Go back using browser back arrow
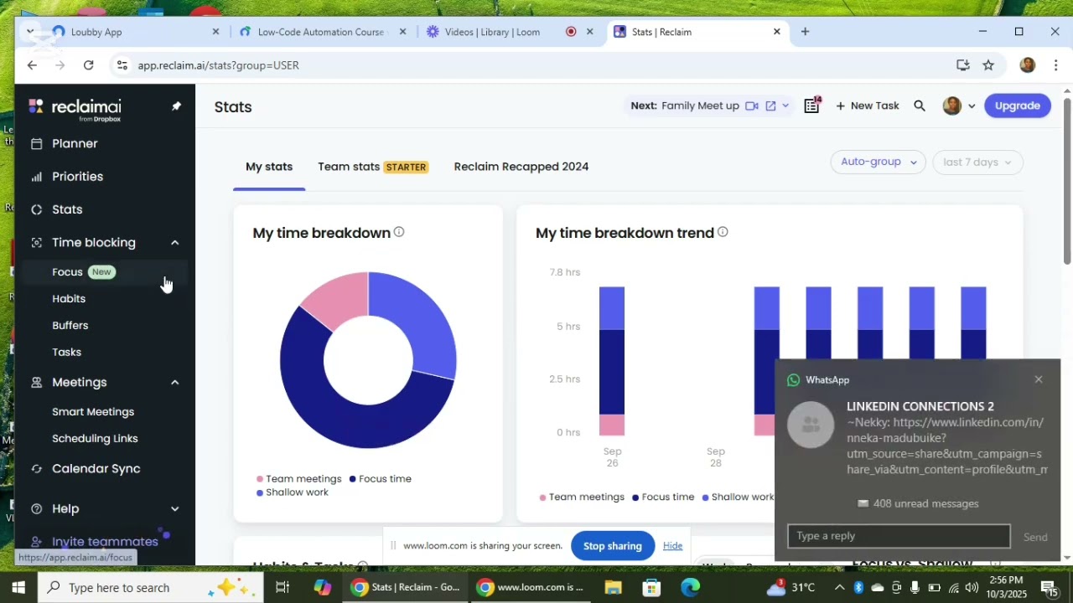 (32, 65)
